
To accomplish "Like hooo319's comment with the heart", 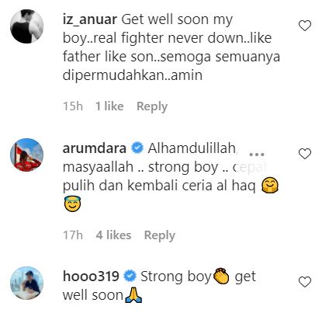I will 305,282.
